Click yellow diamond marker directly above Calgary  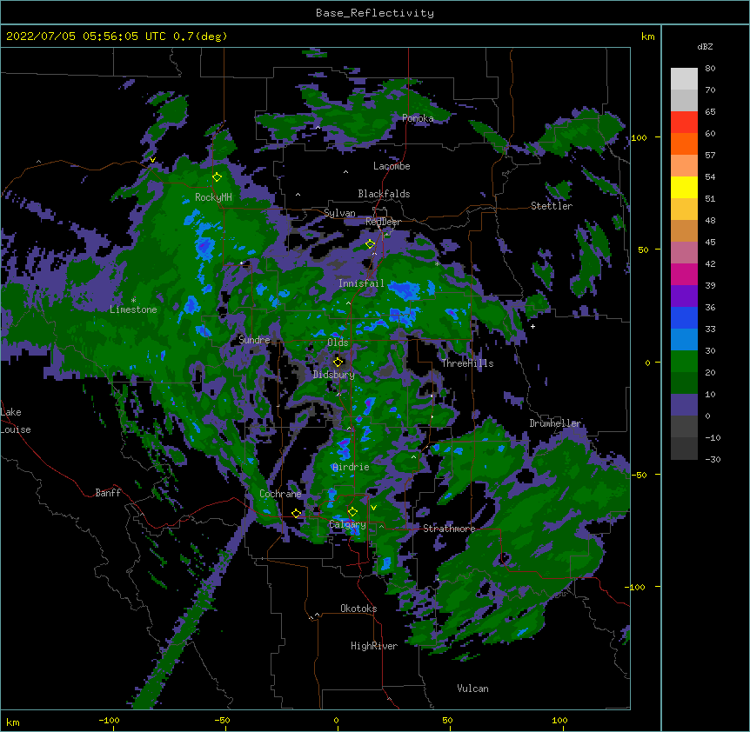[352, 512]
